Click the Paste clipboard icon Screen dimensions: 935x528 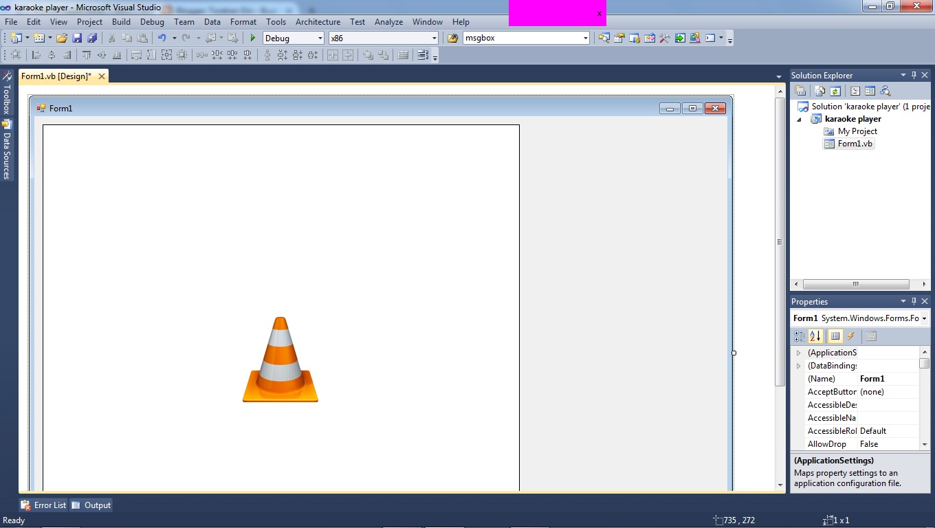142,38
